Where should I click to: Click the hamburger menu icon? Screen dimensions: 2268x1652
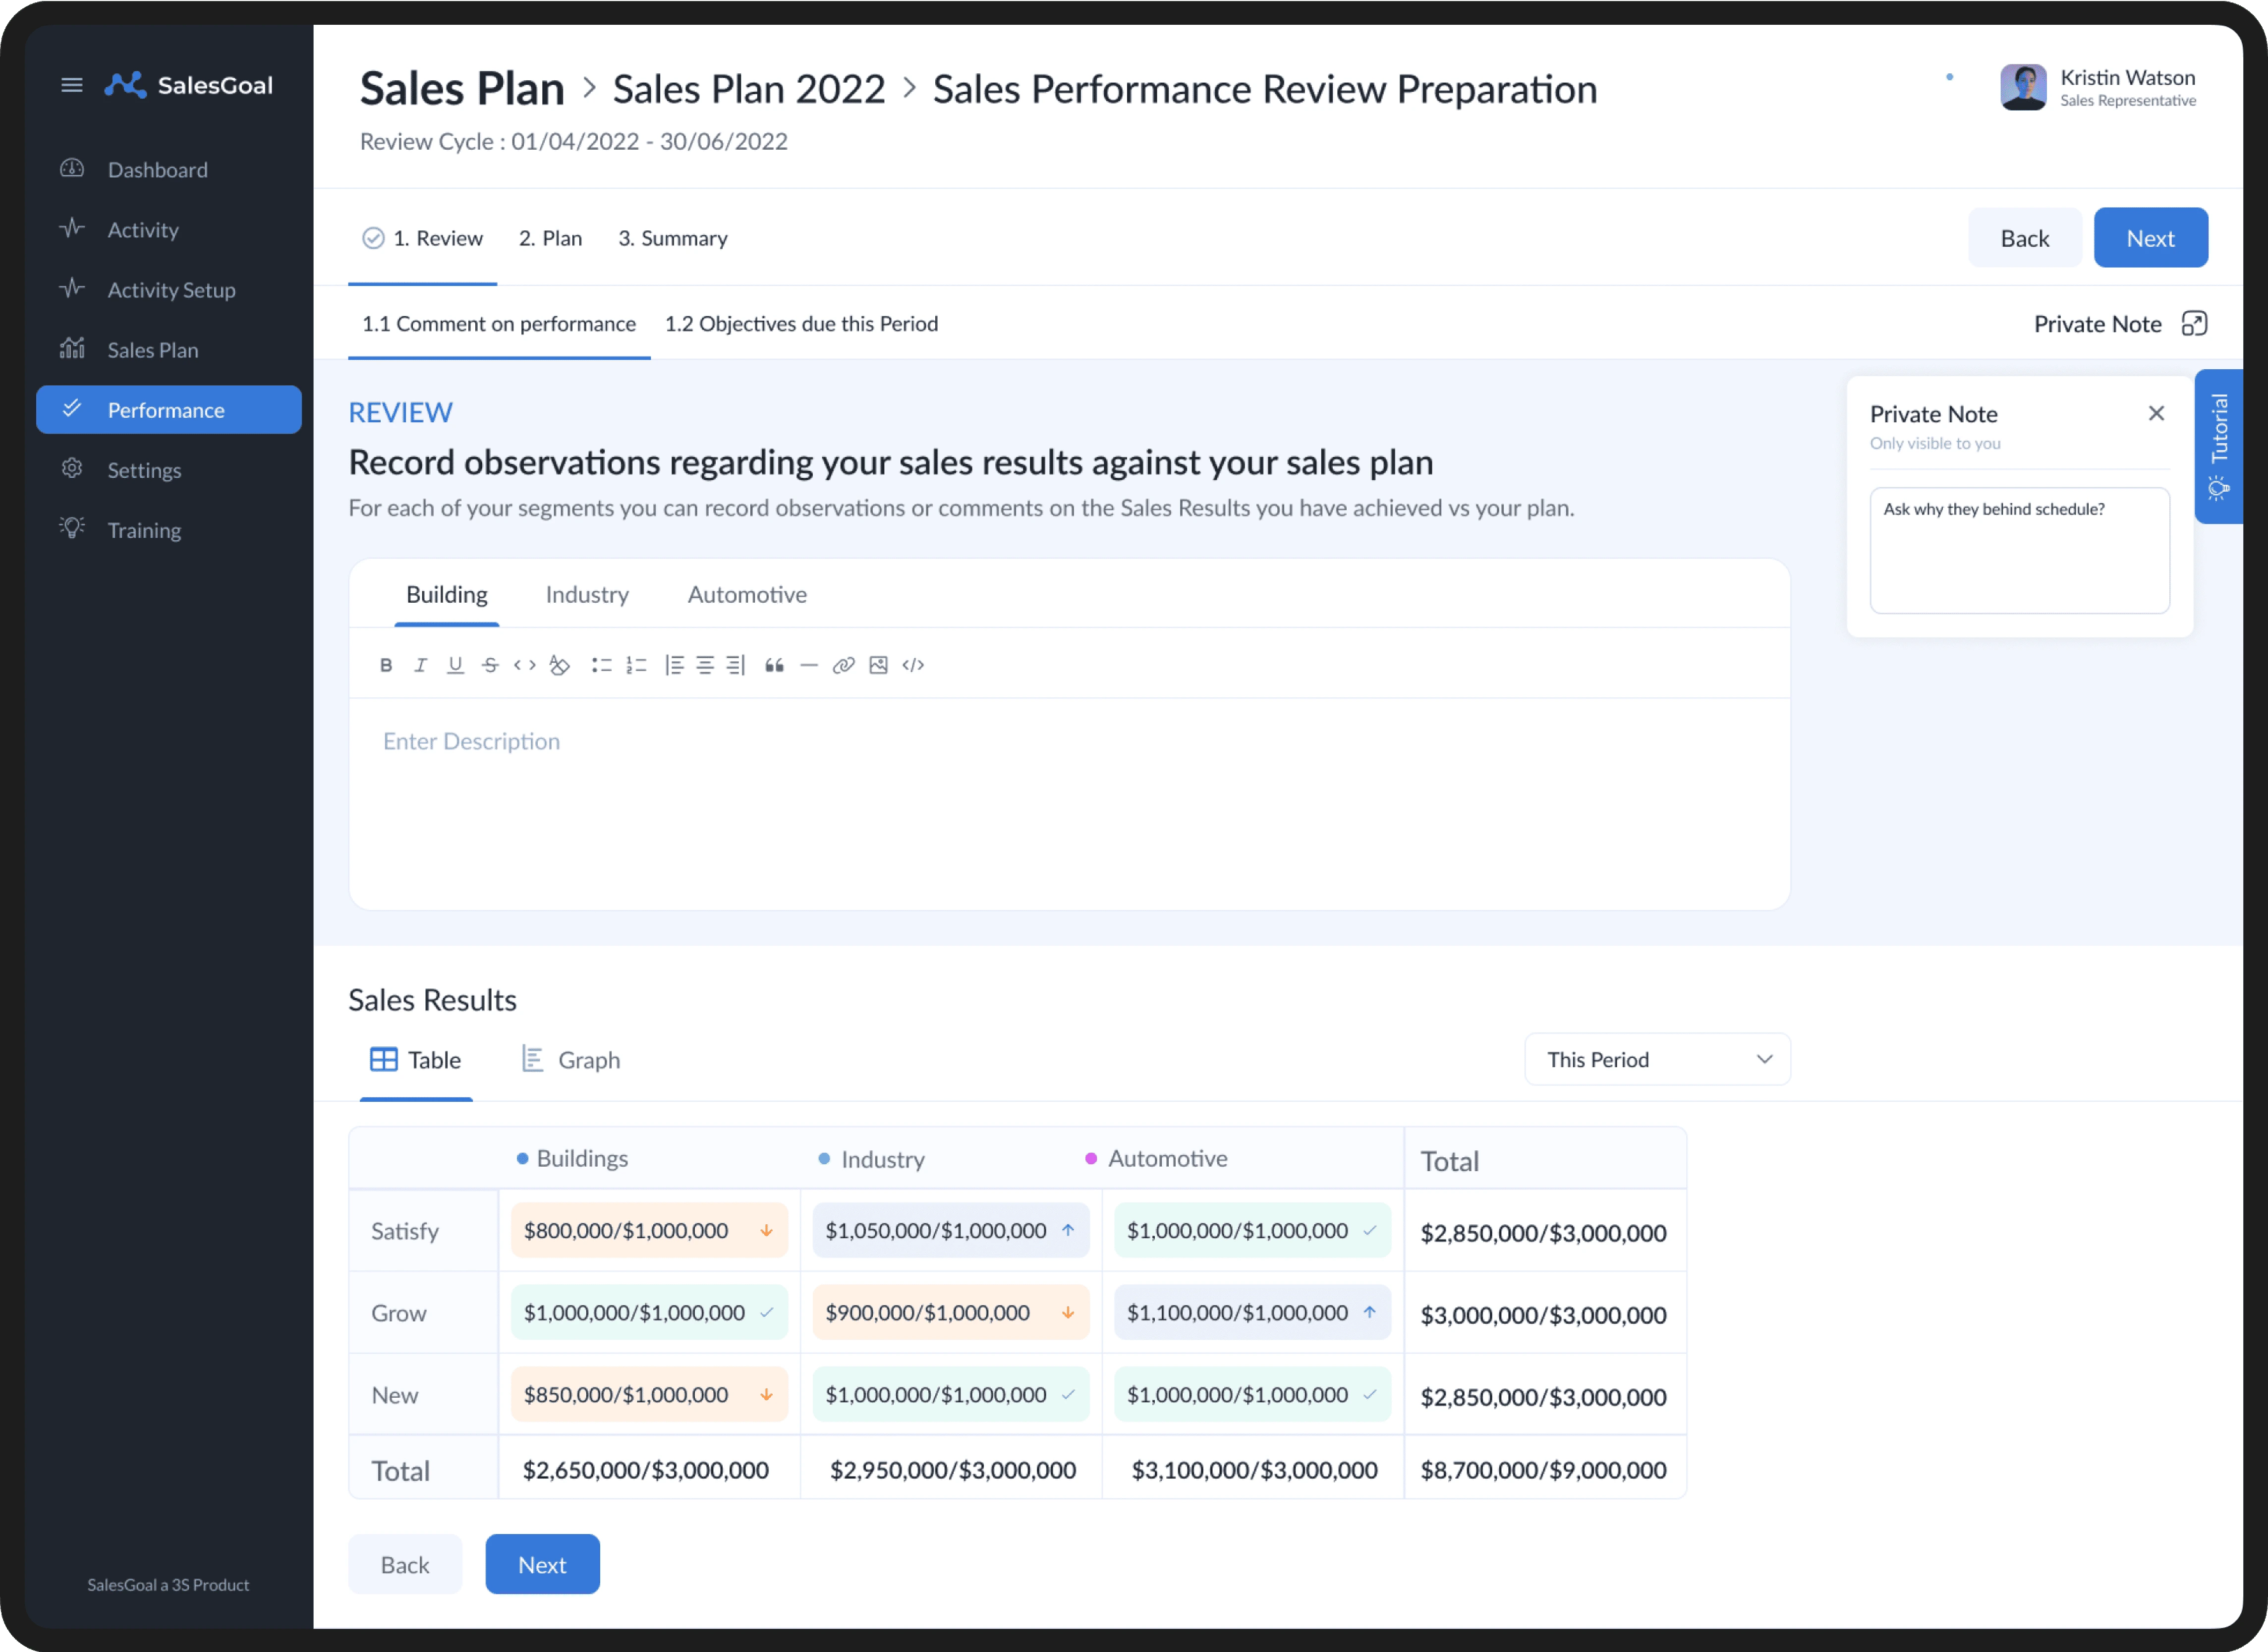72,85
